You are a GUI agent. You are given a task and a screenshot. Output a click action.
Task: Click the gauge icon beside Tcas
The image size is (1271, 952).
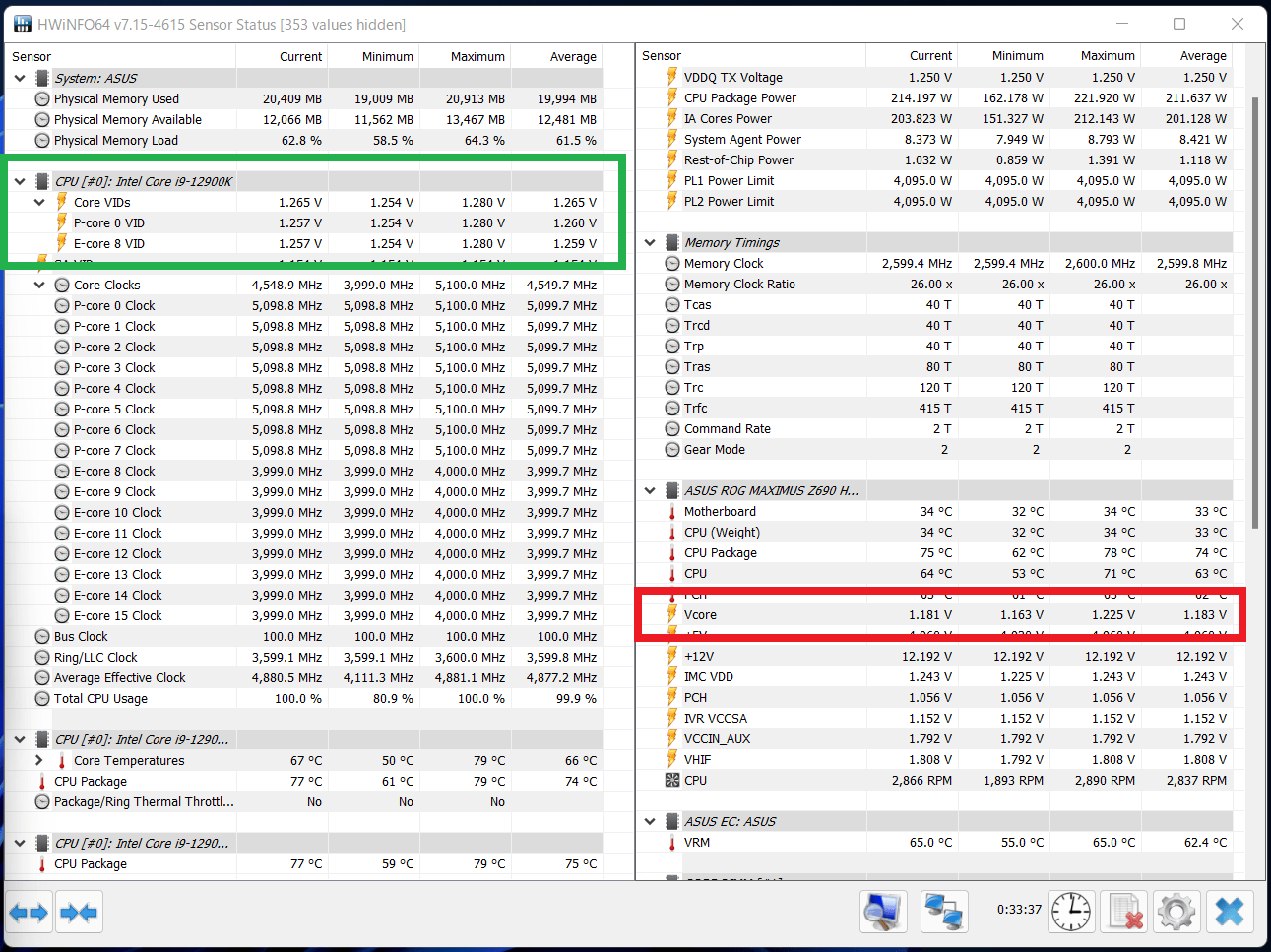[672, 305]
